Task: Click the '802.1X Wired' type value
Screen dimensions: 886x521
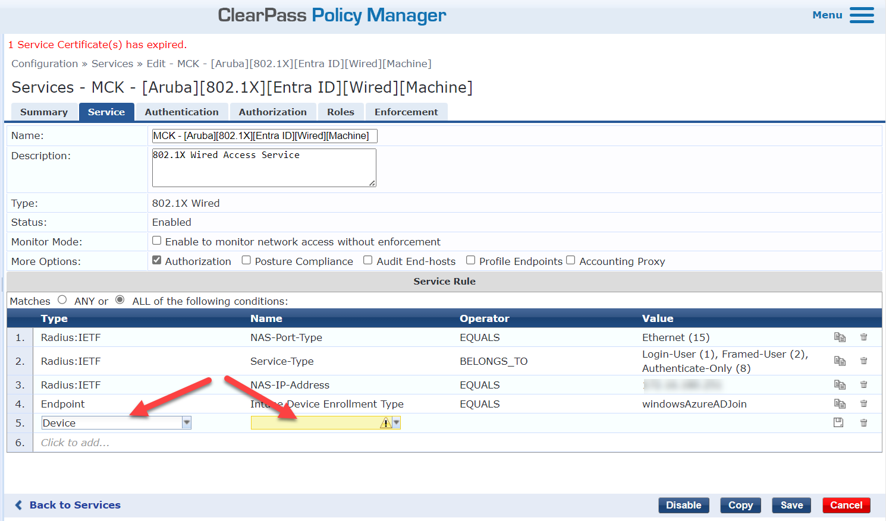Action: pyautogui.click(x=186, y=203)
